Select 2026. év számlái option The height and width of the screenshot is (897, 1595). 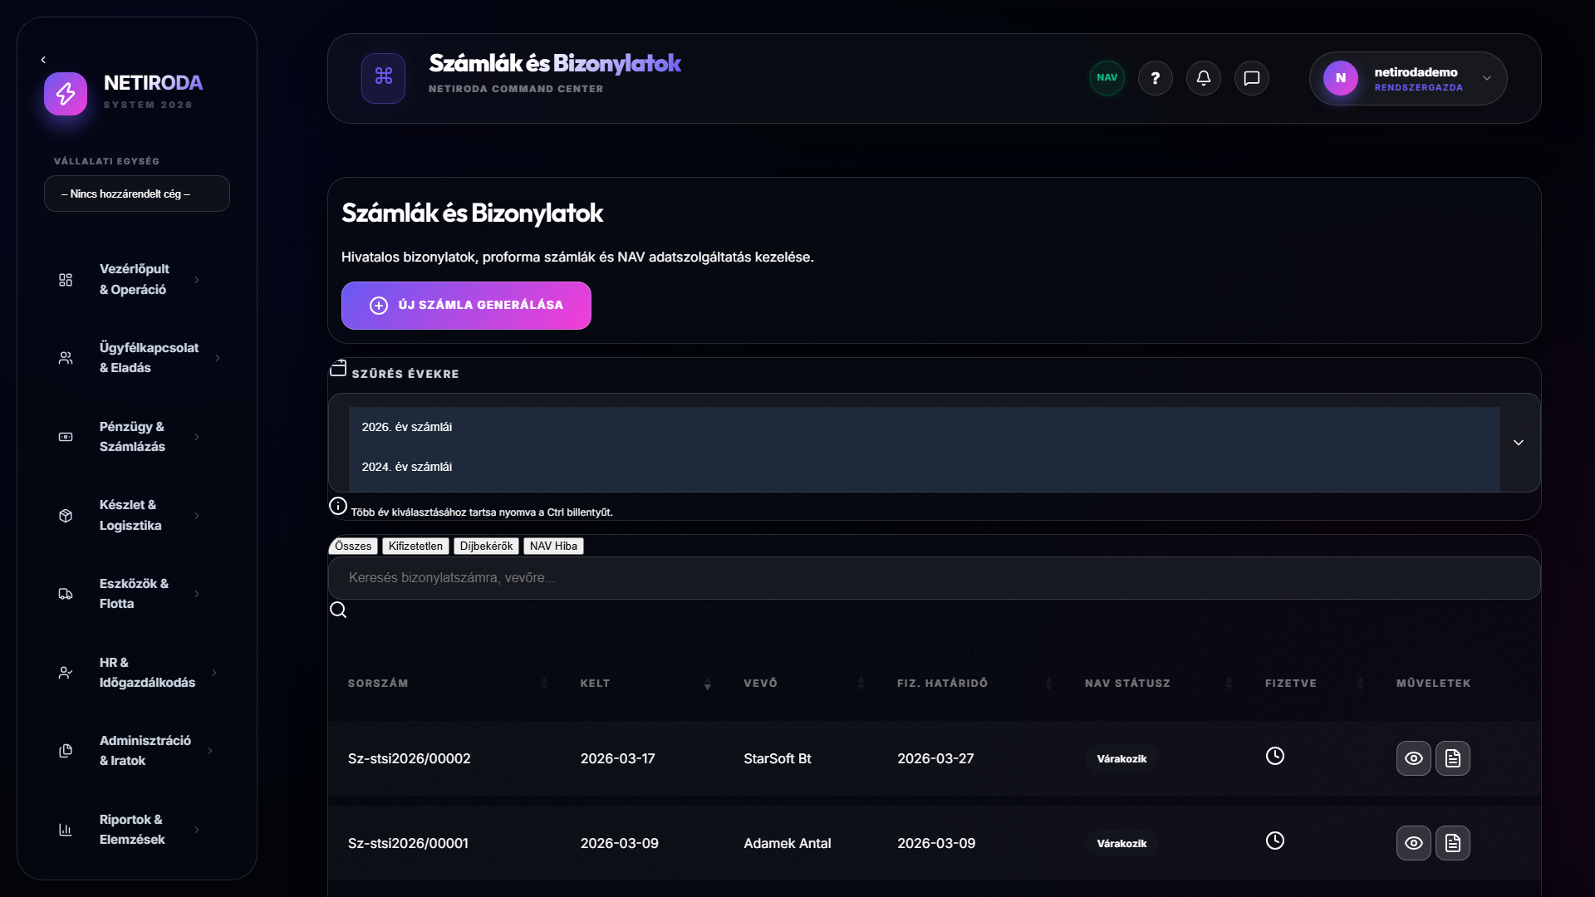(924, 427)
